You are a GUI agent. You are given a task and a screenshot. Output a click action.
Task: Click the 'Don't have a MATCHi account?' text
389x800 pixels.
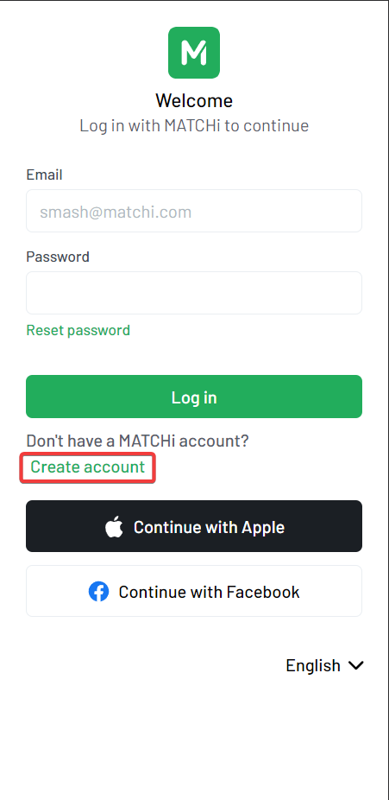(137, 441)
